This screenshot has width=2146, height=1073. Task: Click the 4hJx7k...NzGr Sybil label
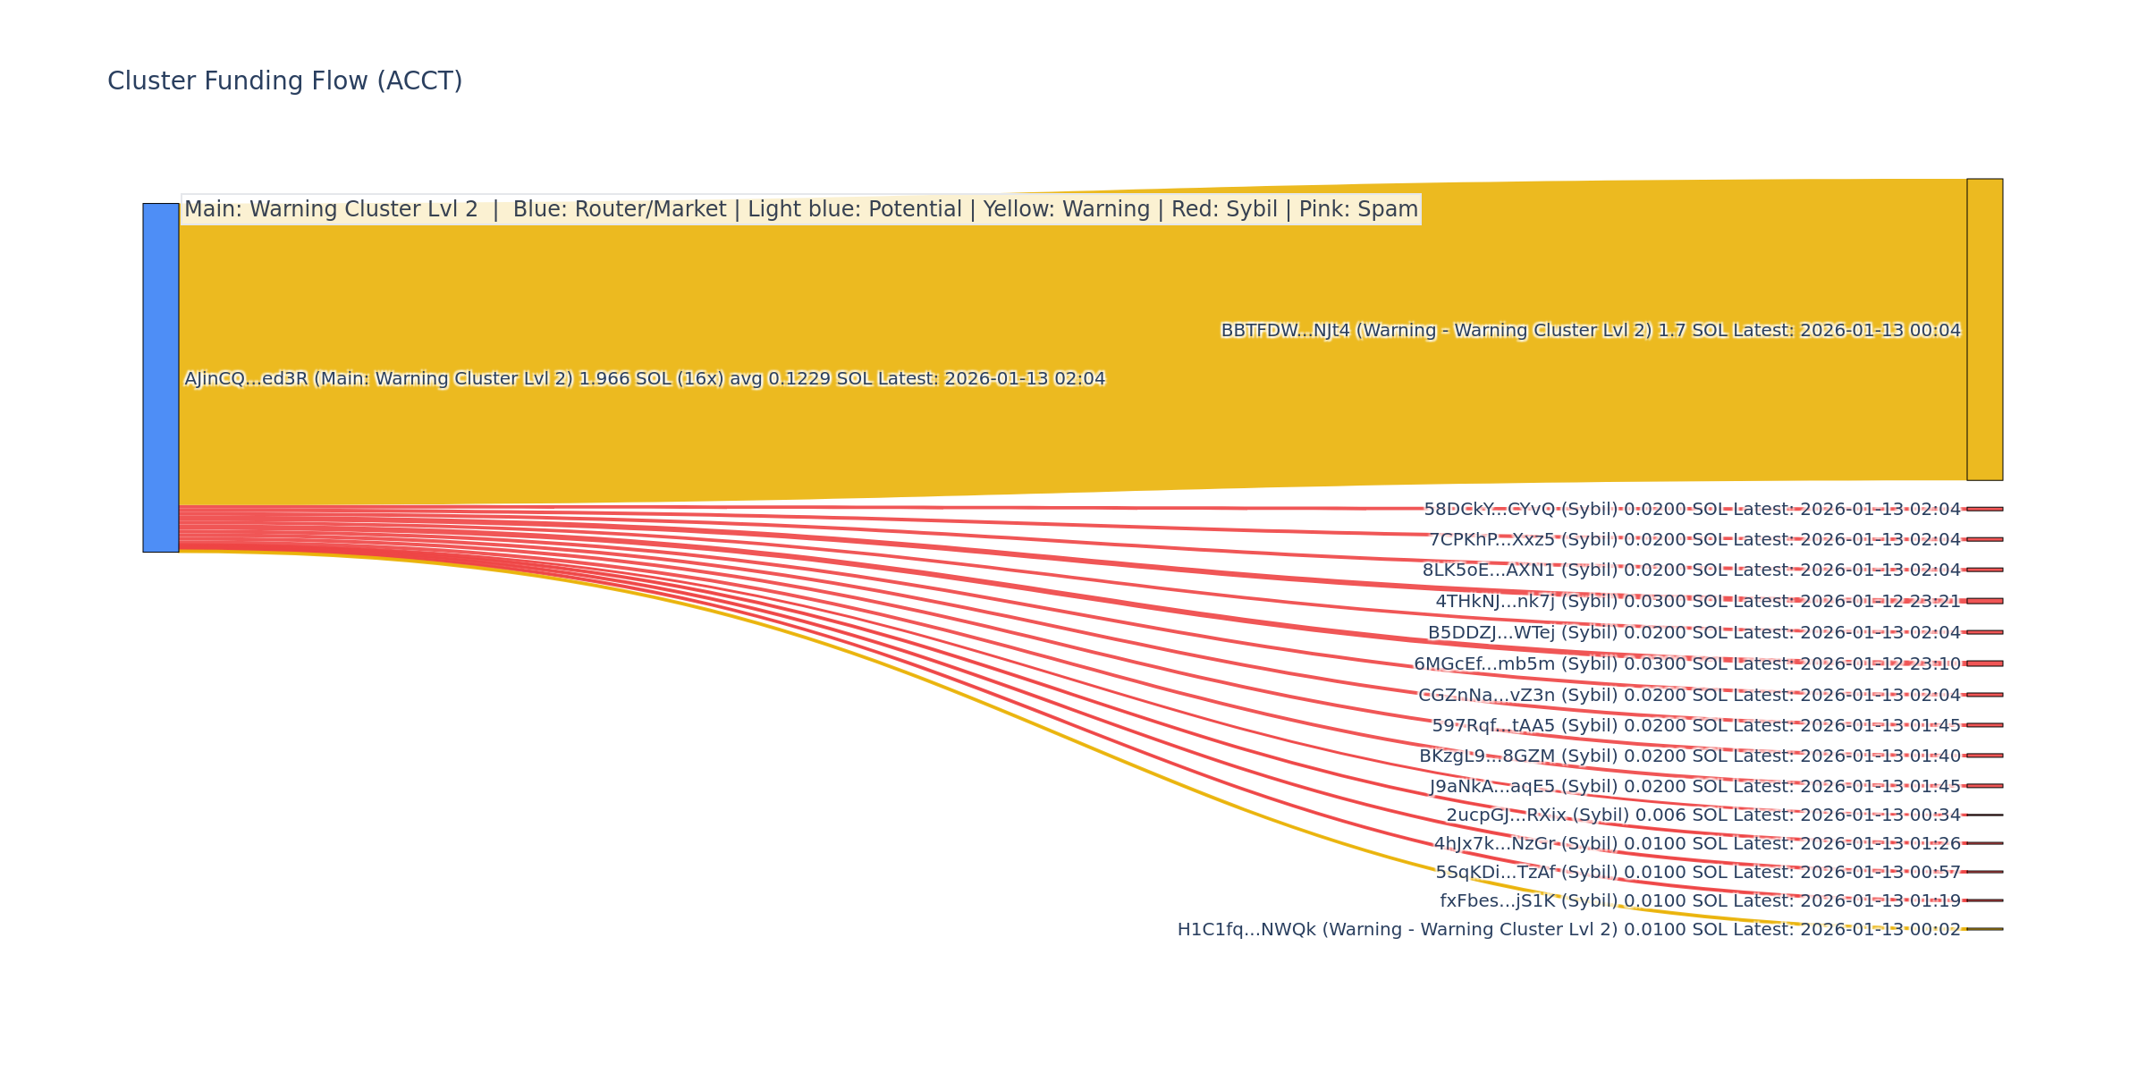[x=1696, y=844]
